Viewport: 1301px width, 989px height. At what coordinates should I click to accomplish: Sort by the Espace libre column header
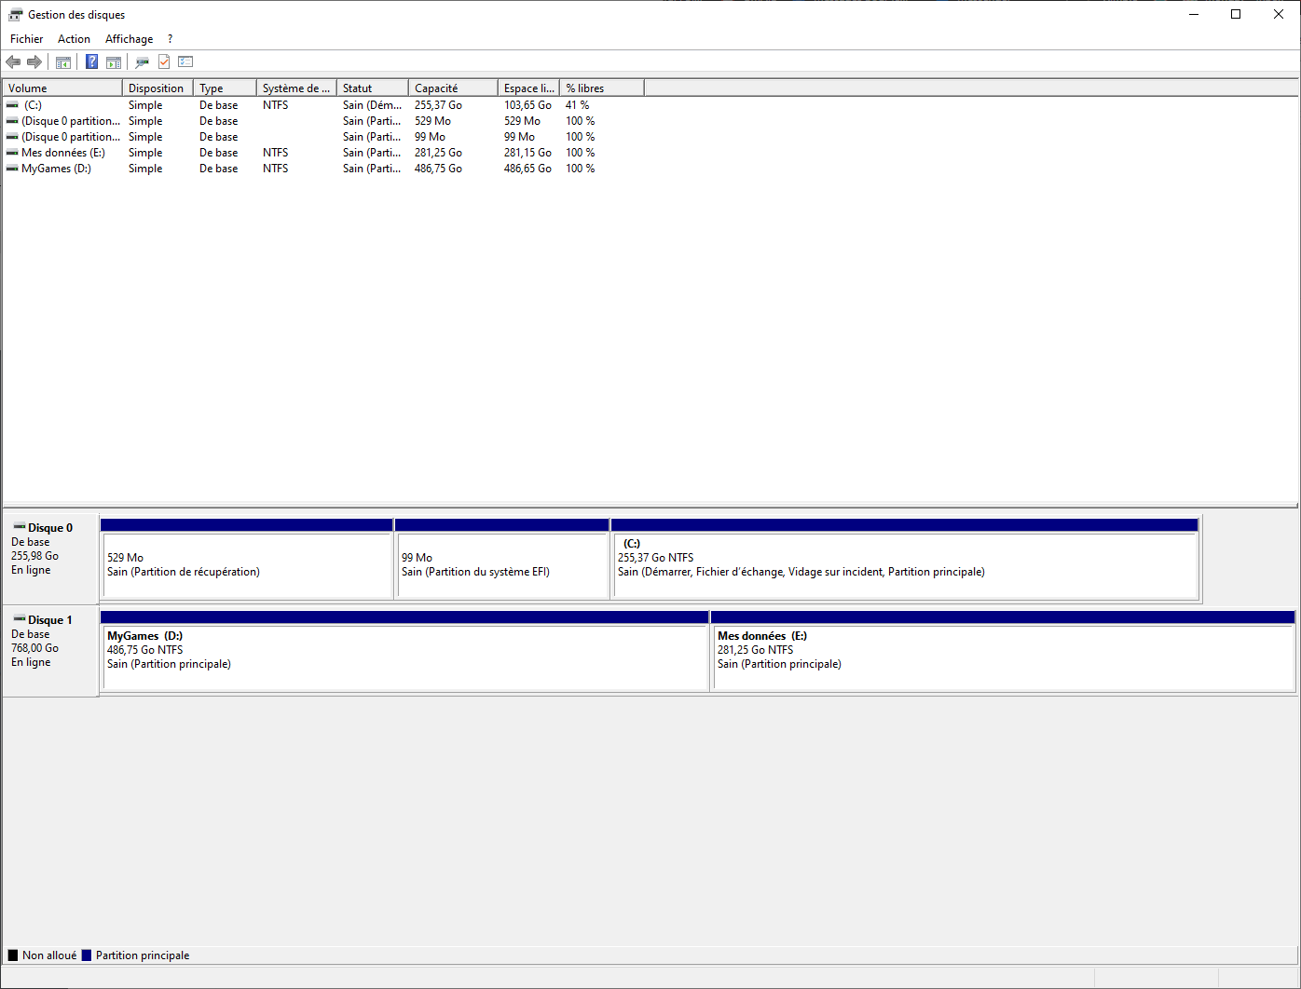click(528, 88)
